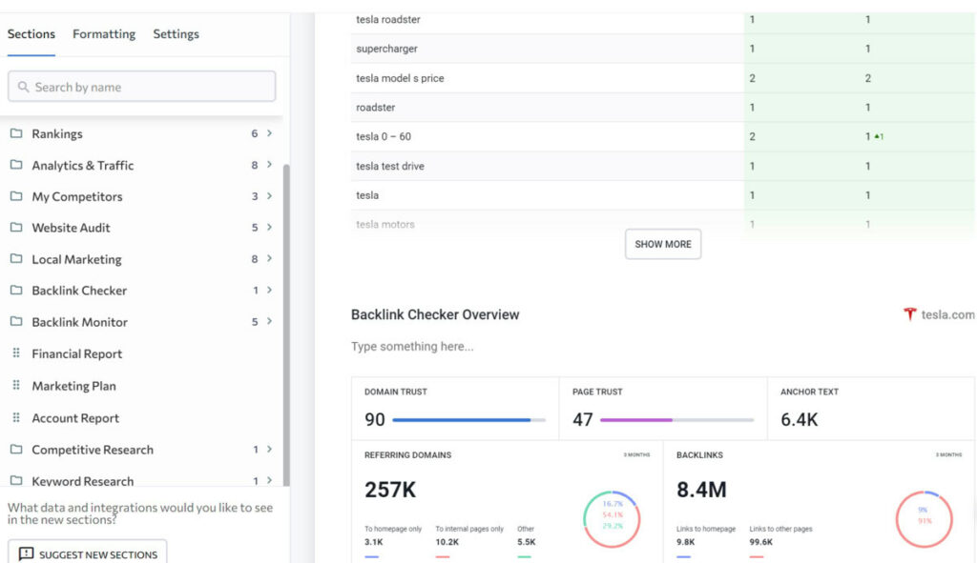
Task: Click the feedback icon on Suggest button
Action: point(26,553)
